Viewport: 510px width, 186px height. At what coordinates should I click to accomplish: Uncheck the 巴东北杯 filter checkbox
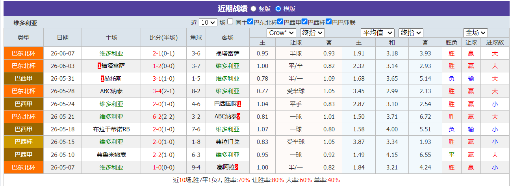pos(250,22)
